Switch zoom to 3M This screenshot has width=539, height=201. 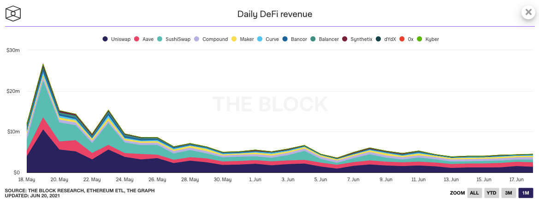click(508, 193)
